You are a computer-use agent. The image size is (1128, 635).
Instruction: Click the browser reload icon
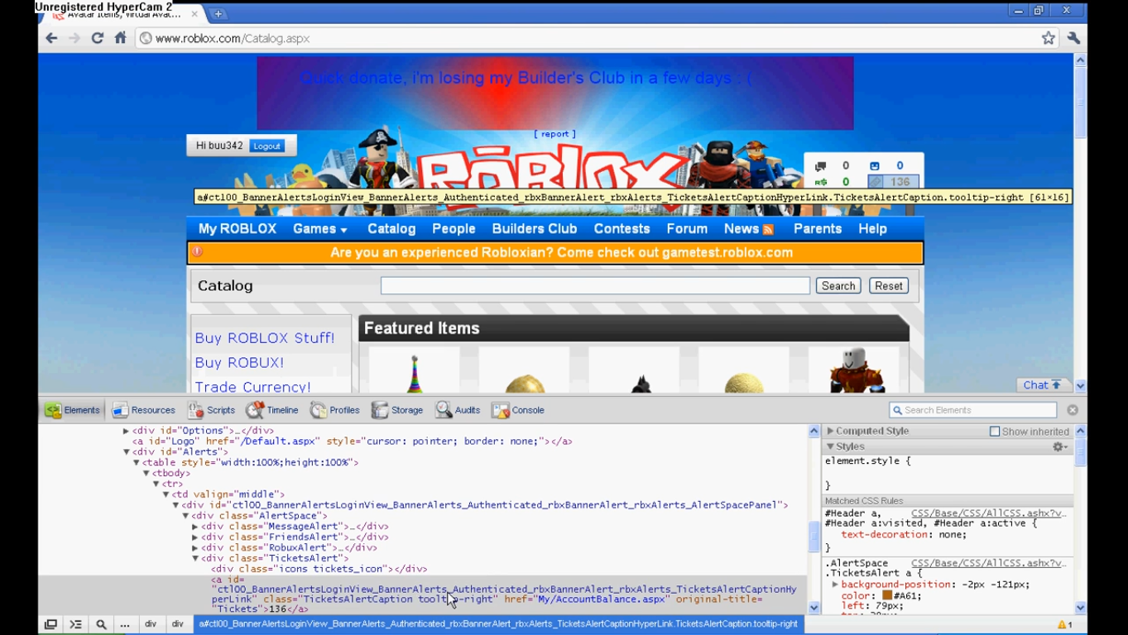pyautogui.click(x=98, y=38)
